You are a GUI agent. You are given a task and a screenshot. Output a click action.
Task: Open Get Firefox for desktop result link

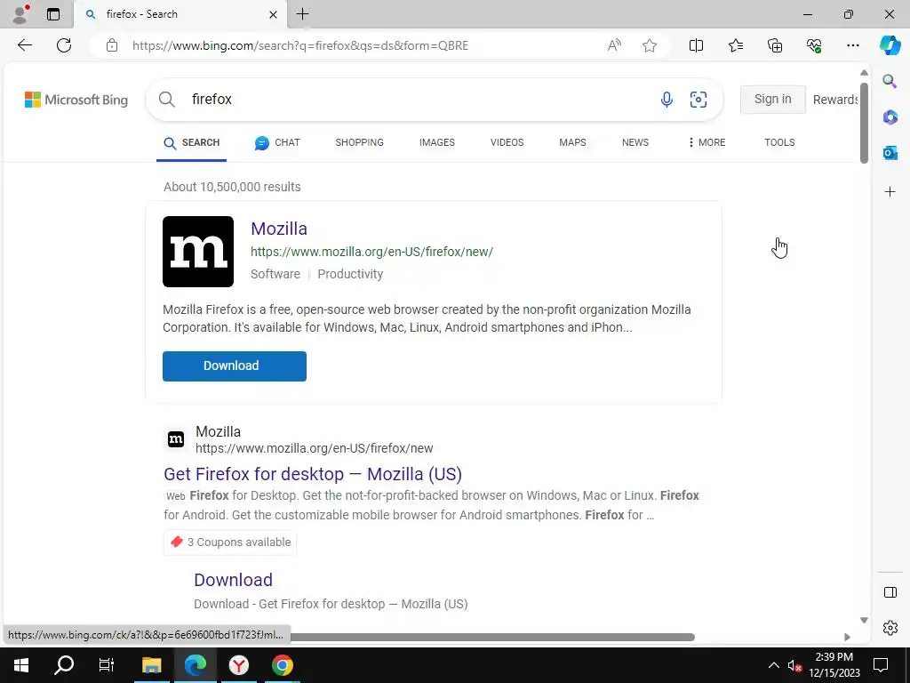pyautogui.click(x=312, y=474)
